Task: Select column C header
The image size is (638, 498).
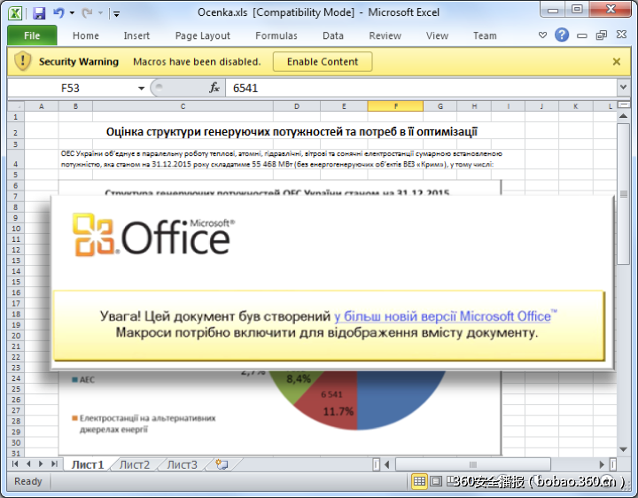Action: pos(183,106)
